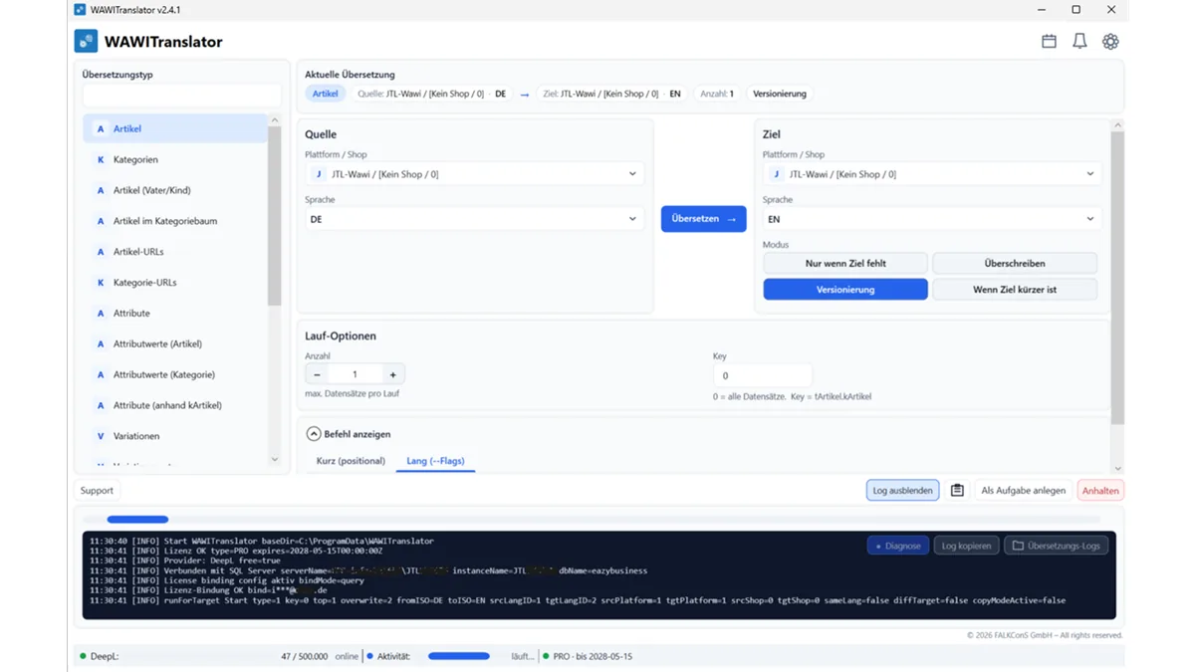The image size is (1195, 672).
Task: Click the progress bar above the log
Action: point(593,519)
